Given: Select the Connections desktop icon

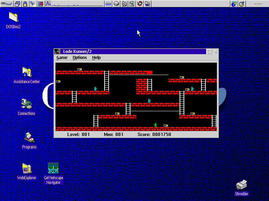Looking at the screenshot, I should [x=27, y=104].
